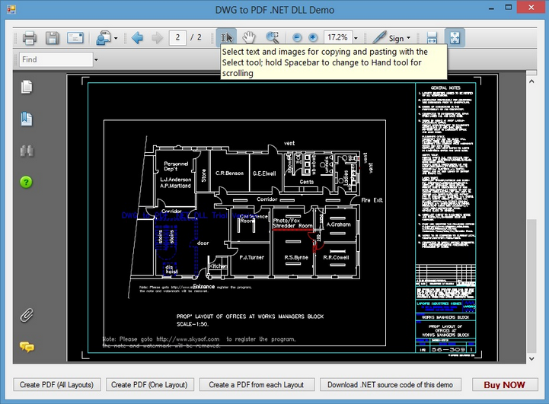Click the 'P.J.Turner' office label
This screenshot has width=549, height=404.
pyautogui.click(x=252, y=257)
